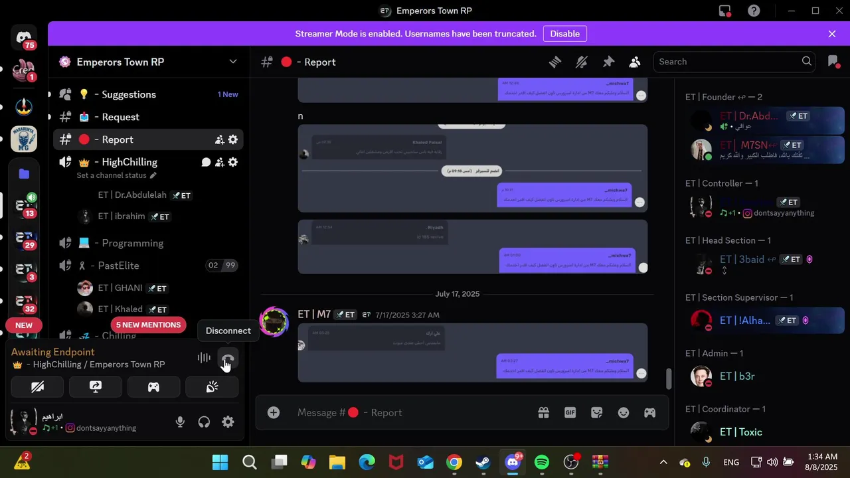Edit HighChilling channel gear icon
The height and width of the screenshot is (478, 850).
(233, 162)
